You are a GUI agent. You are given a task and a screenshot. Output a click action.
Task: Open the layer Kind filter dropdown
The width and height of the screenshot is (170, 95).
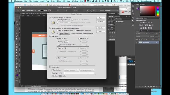tap(141, 34)
